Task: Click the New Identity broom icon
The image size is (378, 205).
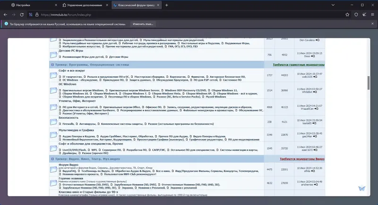Action: point(364,15)
